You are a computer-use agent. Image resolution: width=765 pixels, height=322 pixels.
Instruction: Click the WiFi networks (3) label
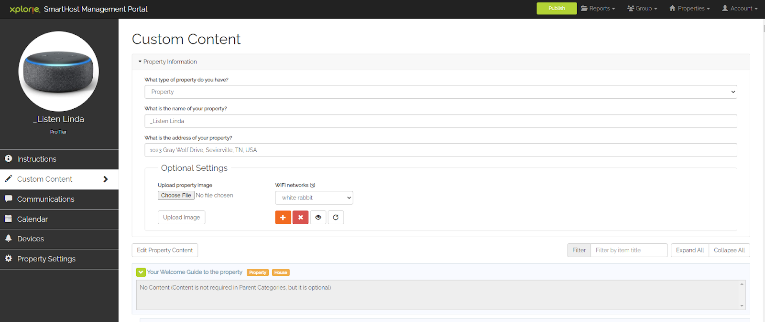coord(295,185)
